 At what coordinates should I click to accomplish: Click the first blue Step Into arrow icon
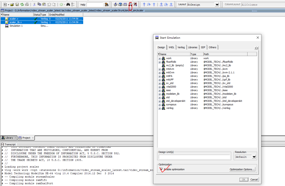tap(144, 4)
